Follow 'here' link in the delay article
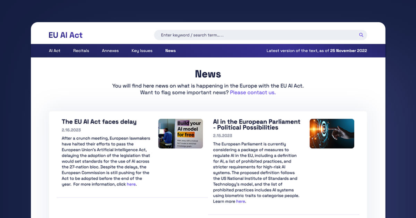Image resolution: width=416 pixels, height=218 pixels. click(131, 184)
